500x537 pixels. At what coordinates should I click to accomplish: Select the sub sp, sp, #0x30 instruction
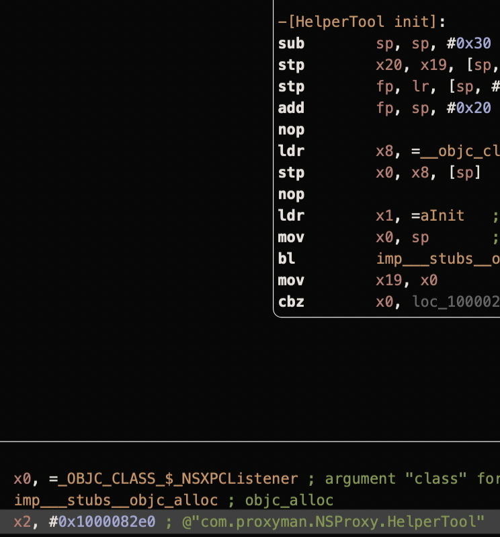pyautogui.click(x=291, y=44)
